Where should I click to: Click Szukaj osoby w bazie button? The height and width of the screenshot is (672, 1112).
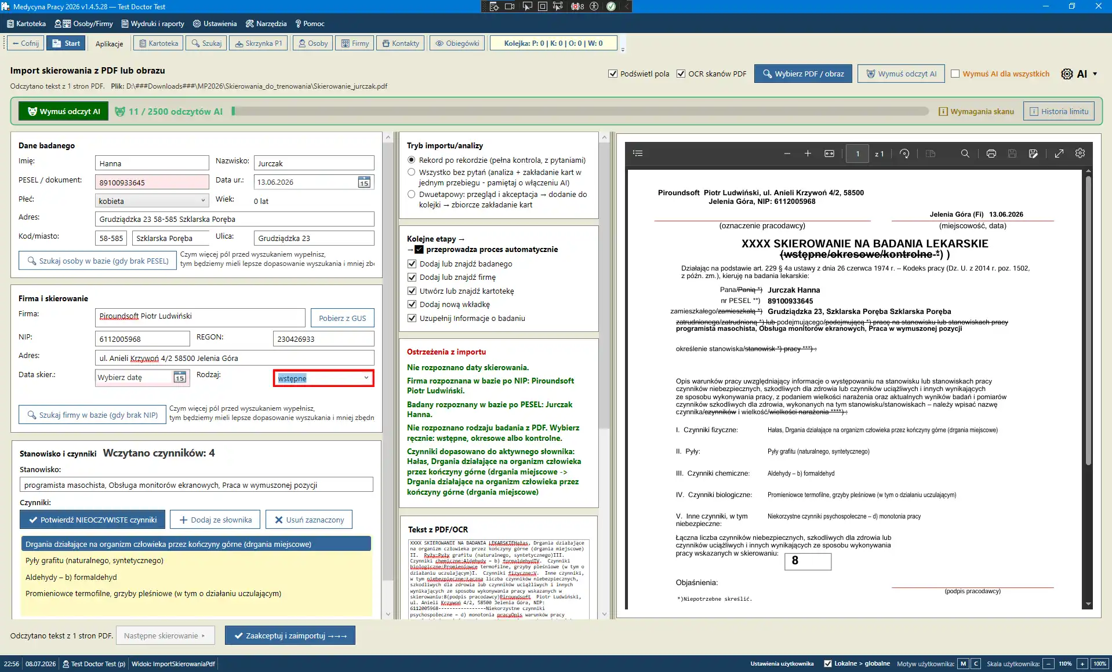pyautogui.click(x=97, y=261)
